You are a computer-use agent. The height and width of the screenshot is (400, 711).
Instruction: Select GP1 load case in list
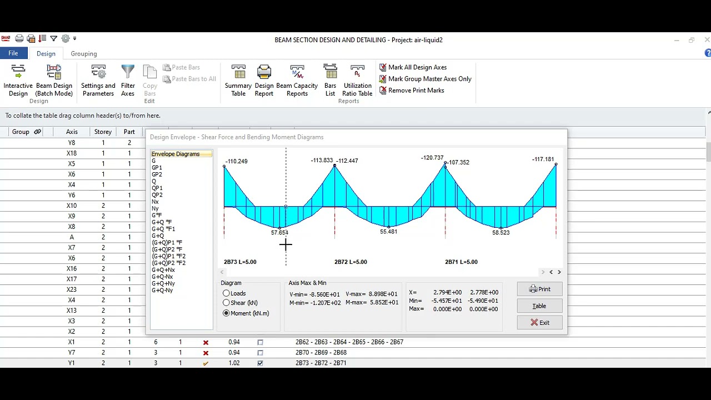click(x=157, y=168)
